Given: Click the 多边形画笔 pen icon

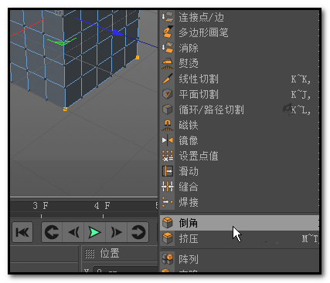Looking at the screenshot, I should (168, 32).
